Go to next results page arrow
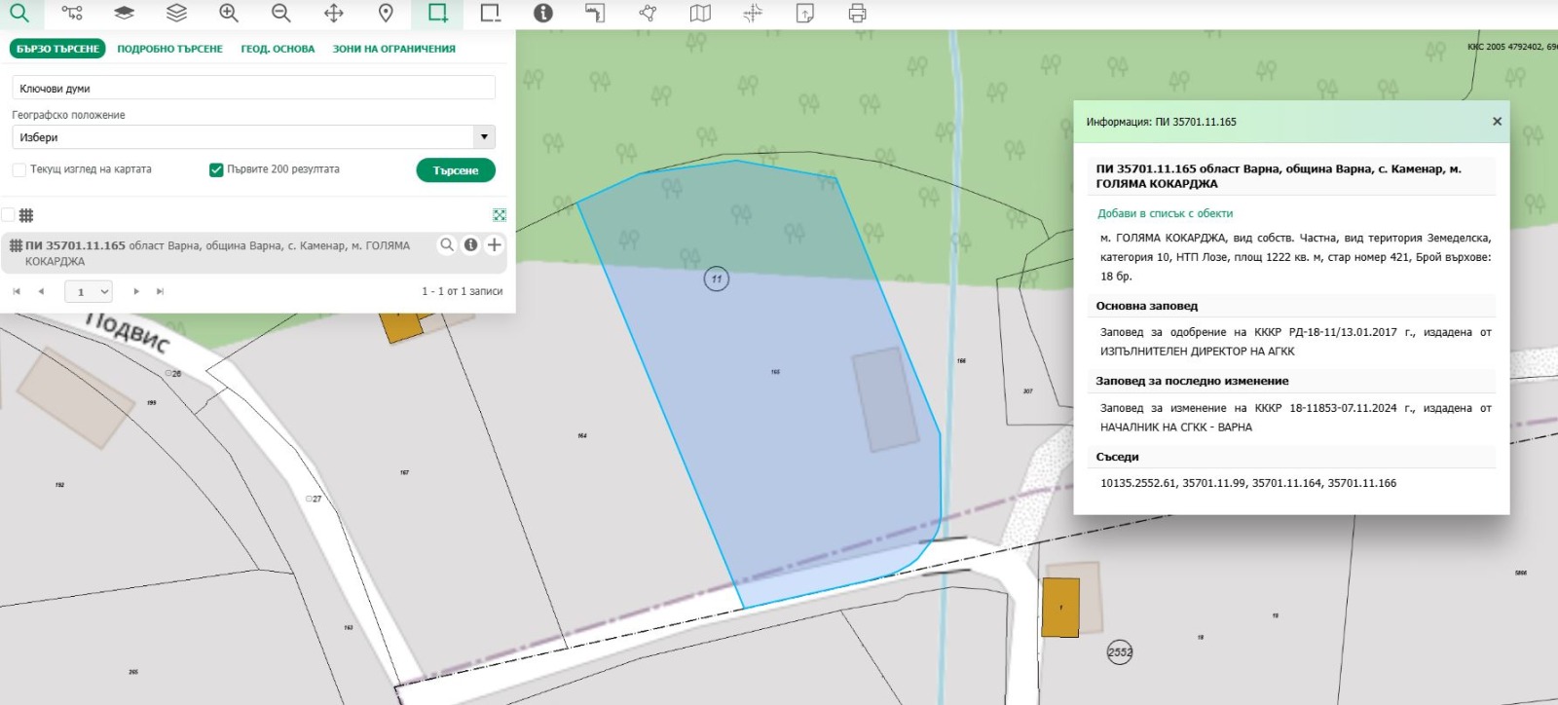This screenshot has width=1558, height=705. tap(136, 291)
